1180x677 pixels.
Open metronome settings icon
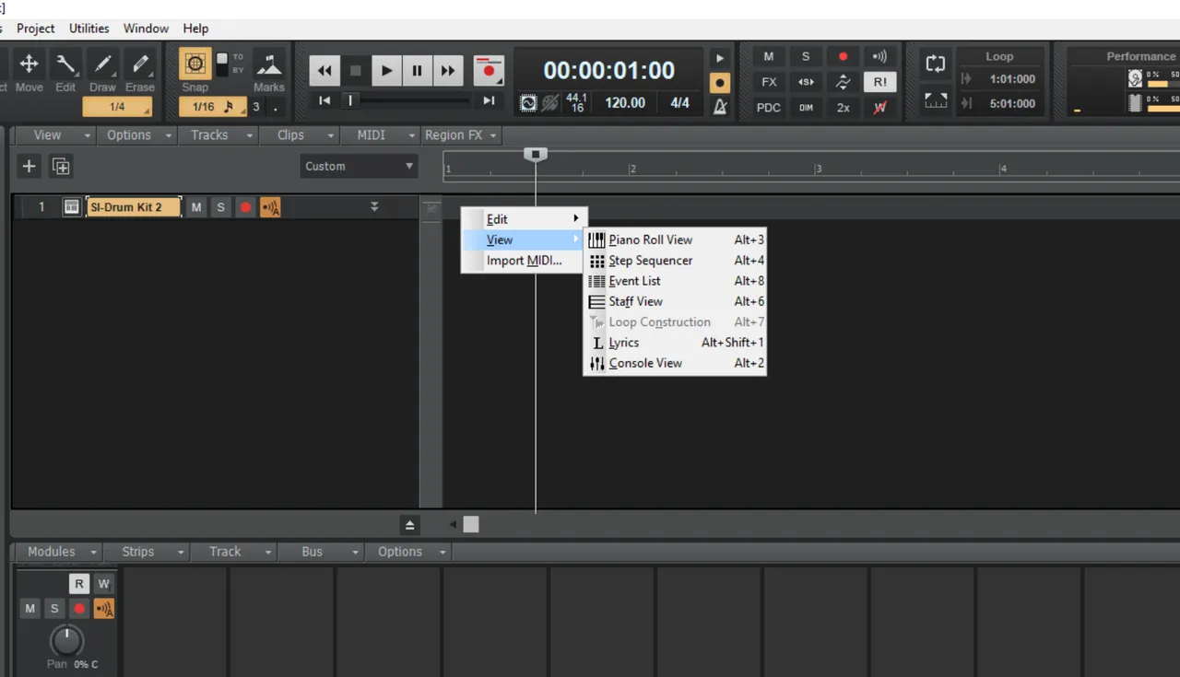(720, 107)
